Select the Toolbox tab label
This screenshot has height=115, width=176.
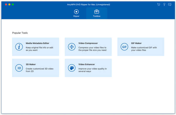[x=97, y=16]
